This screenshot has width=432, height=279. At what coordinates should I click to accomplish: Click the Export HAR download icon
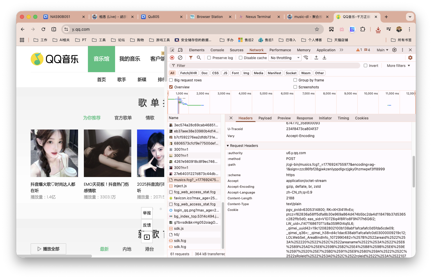324,58
